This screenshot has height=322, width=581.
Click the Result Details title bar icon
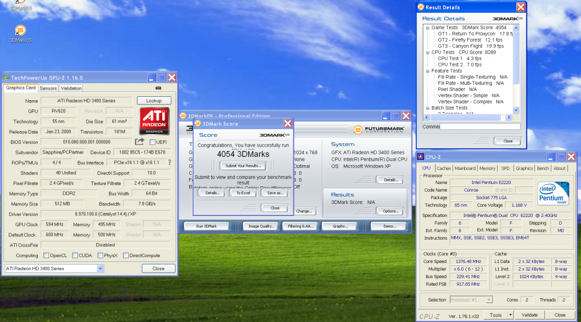click(421, 7)
